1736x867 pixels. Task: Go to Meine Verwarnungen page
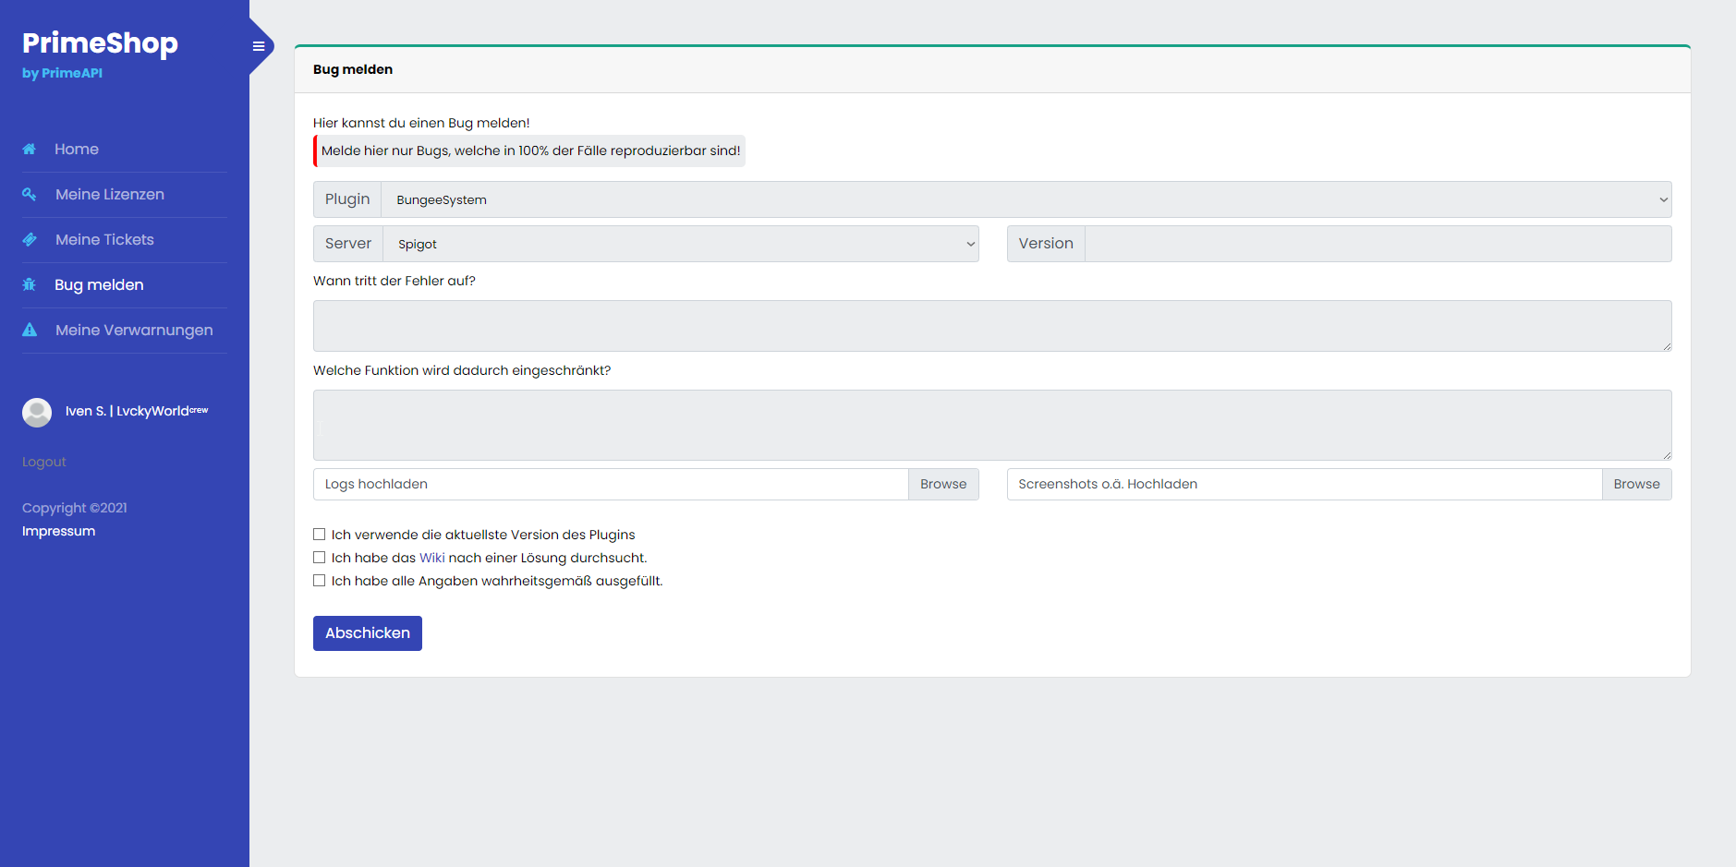pos(134,331)
